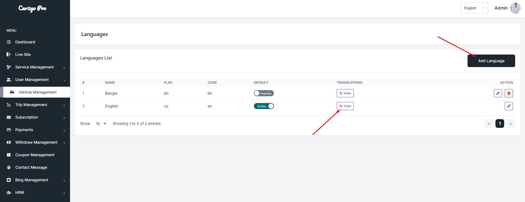Click the Live Site exit icon
The width and height of the screenshot is (525, 202).
pos(9,55)
